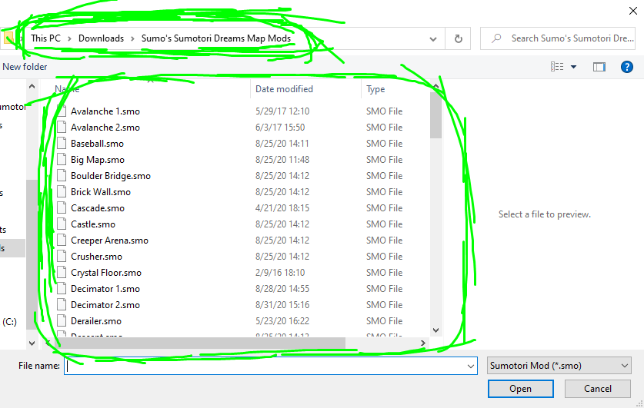The width and height of the screenshot is (644, 408).
Task: Toggle the preview pane icon
Action: (x=599, y=67)
